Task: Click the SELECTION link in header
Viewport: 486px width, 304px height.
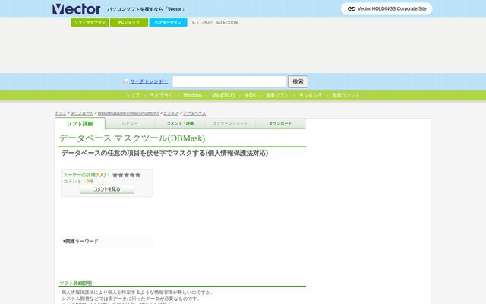Action: coord(226,23)
